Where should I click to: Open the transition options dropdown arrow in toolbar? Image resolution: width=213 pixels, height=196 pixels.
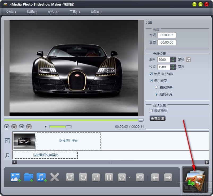[x=129, y=177]
